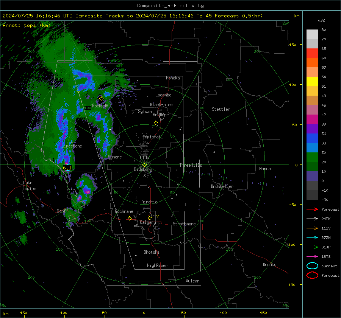Image resolution: width=341 pixels, height=318 pixels.
Task: Click the Annot: tops (km) annotation
Action: pos(27,25)
